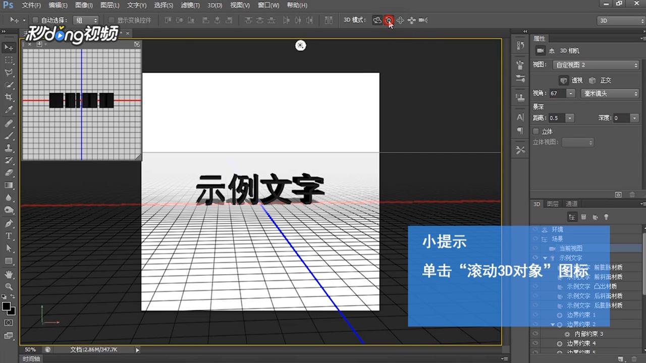
Task: Select the Zoom tool
Action: [9, 287]
